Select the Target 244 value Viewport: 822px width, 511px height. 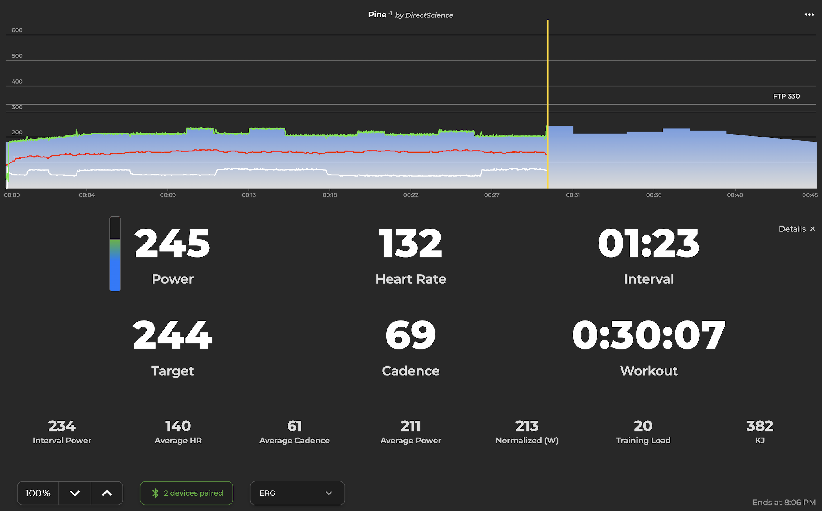pyautogui.click(x=172, y=335)
